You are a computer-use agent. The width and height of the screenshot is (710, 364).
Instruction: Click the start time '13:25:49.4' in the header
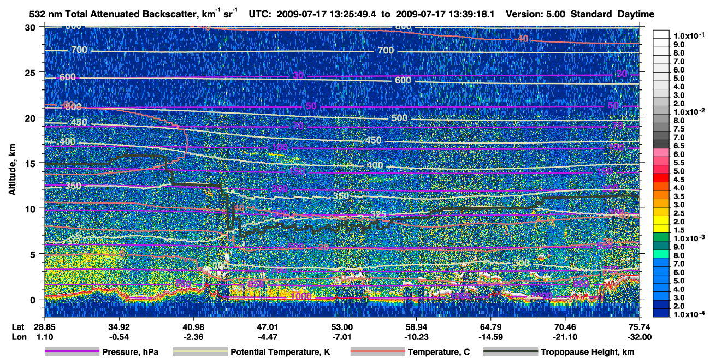pyautogui.click(x=354, y=14)
